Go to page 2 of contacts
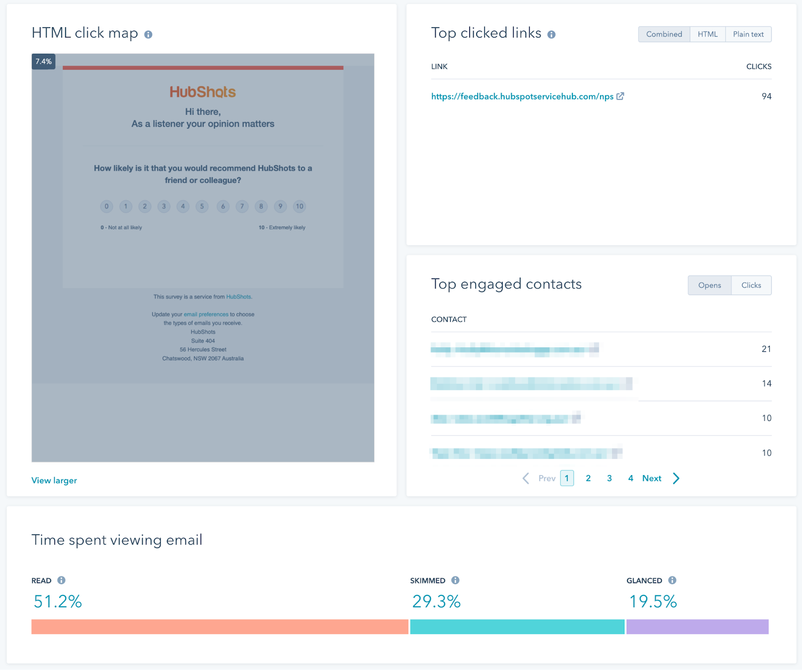 pos(588,479)
